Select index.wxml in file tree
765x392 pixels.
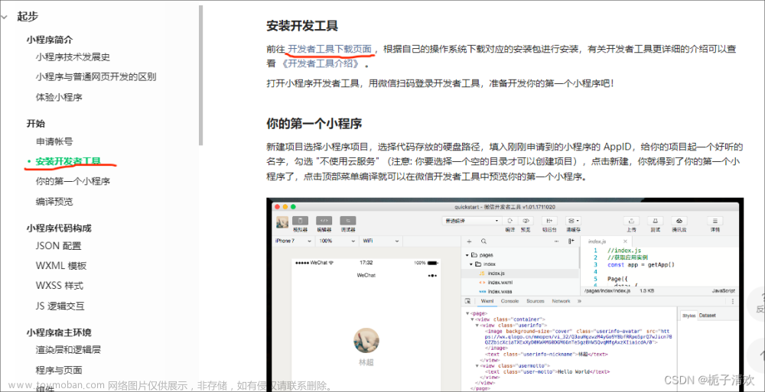point(500,282)
